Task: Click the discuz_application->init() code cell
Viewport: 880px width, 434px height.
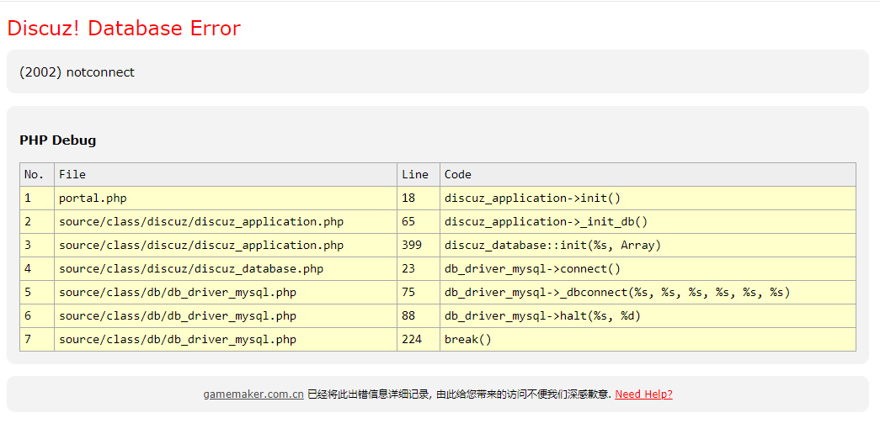Action: tap(532, 198)
